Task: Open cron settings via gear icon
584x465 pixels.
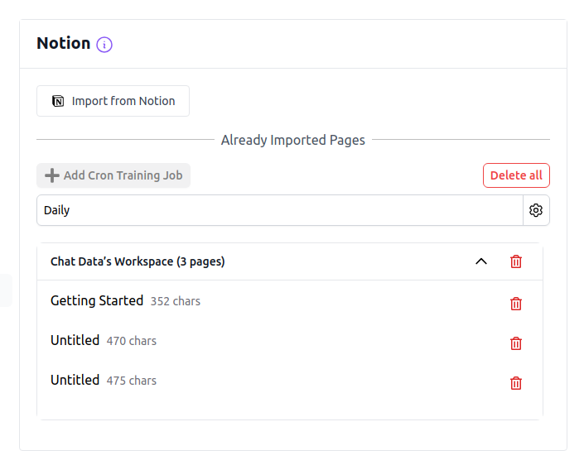Action: (x=536, y=210)
